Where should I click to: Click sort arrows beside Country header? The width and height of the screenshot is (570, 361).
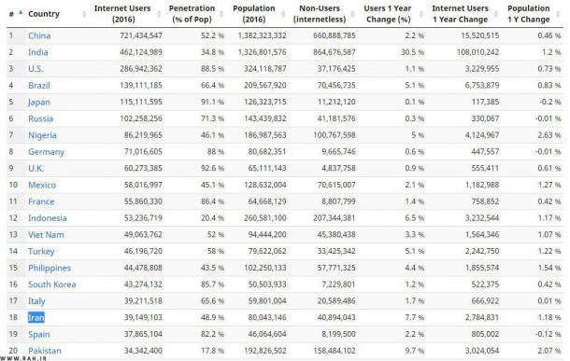84,14
